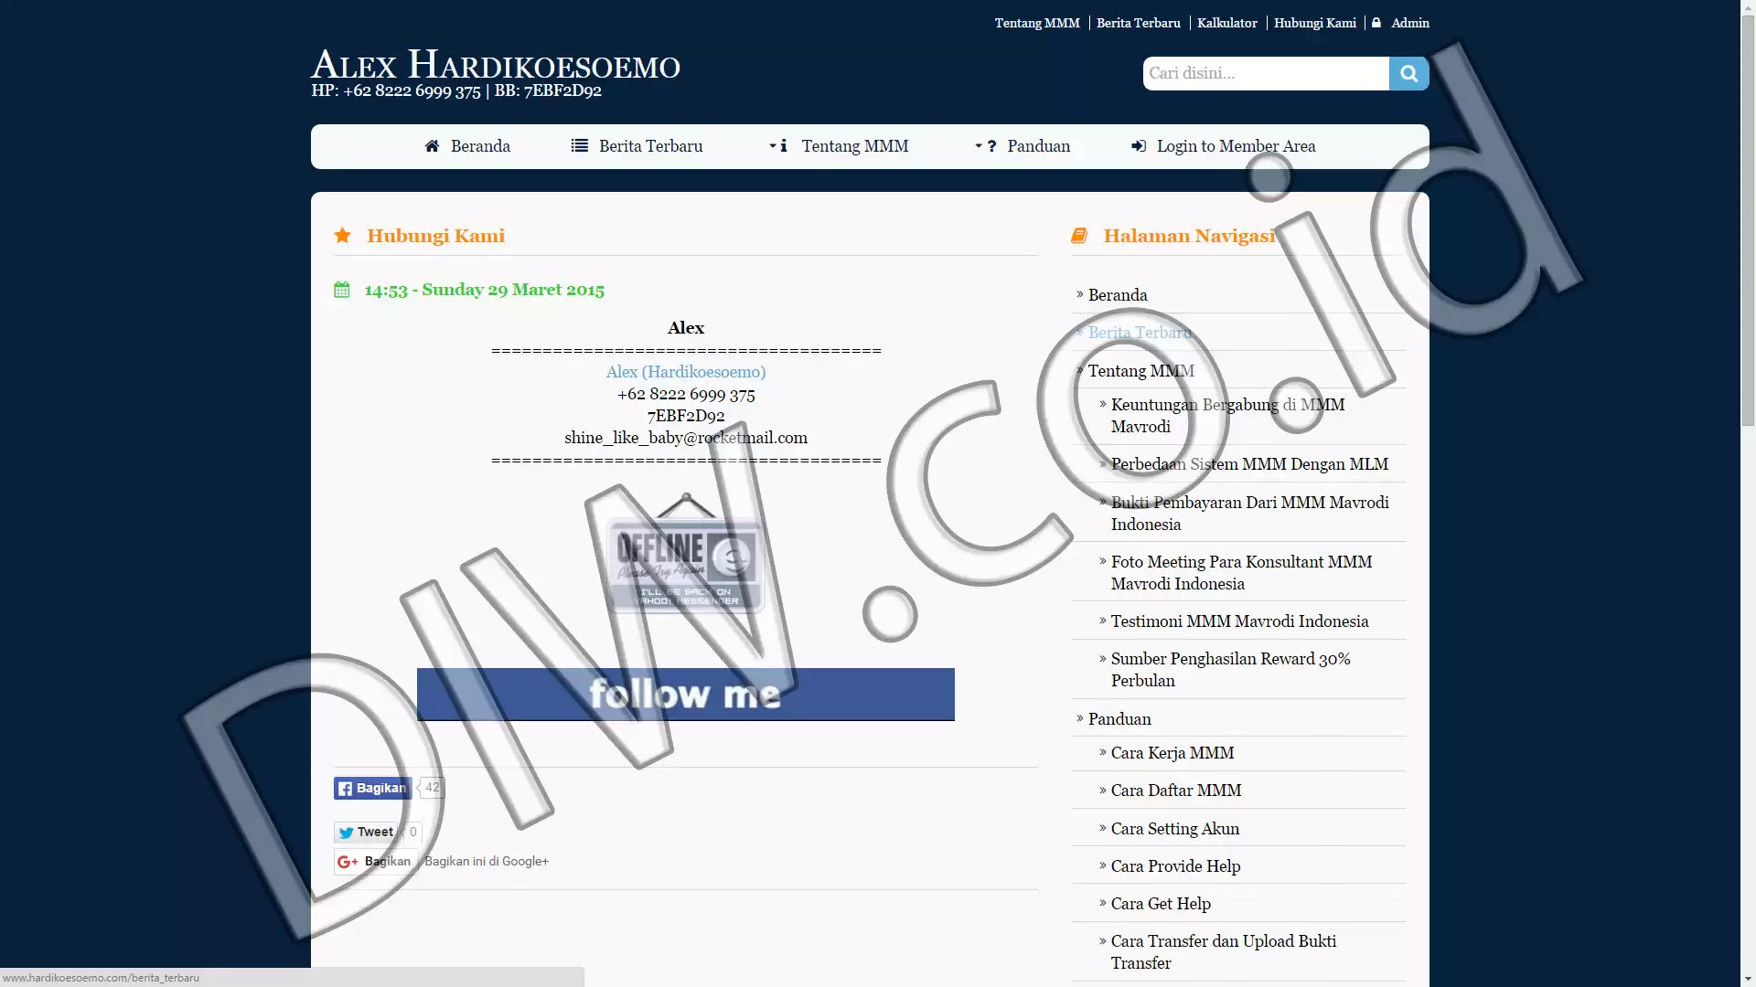Image resolution: width=1756 pixels, height=987 pixels.
Task: Open Sumber Penghasilan Reward 30% Perbulan
Action: click(1230, 670)
